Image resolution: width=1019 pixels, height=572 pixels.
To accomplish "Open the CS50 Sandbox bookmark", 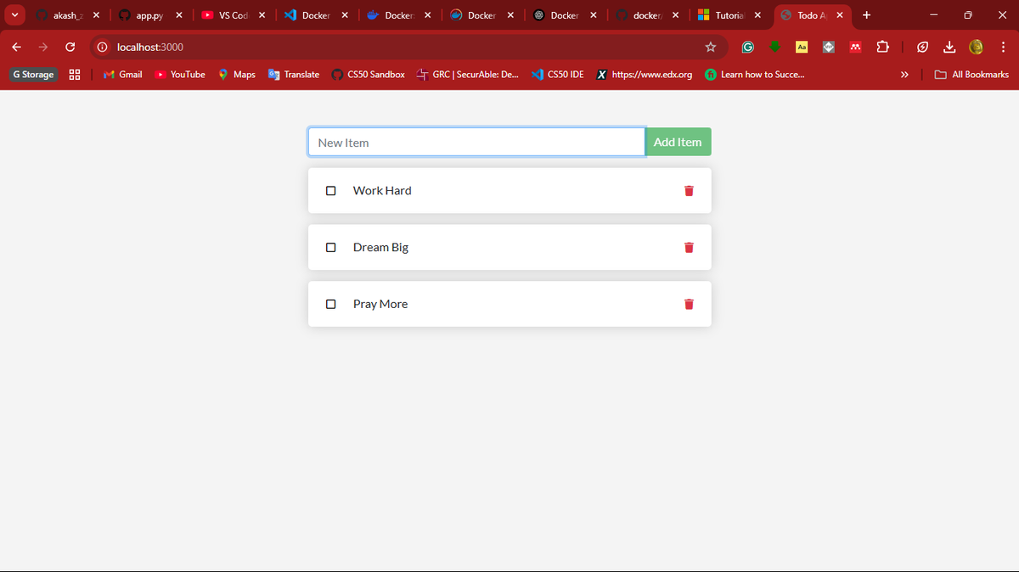I will (x=368, y=75).
